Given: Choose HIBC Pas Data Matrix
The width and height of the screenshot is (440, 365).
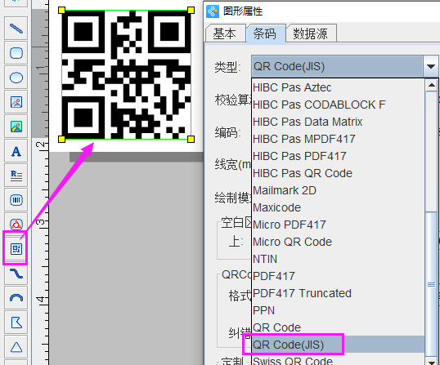Looking at the screenshot, I should coord(338,122).
